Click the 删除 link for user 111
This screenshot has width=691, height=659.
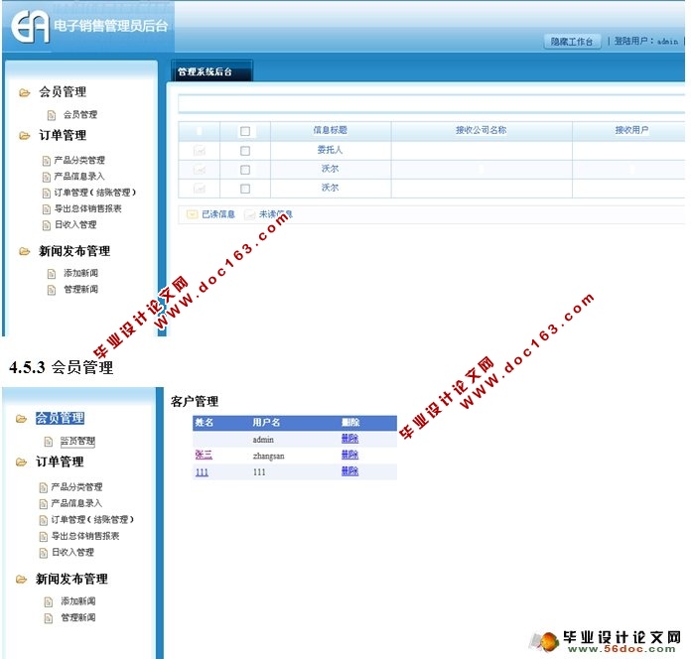[349, 470]
